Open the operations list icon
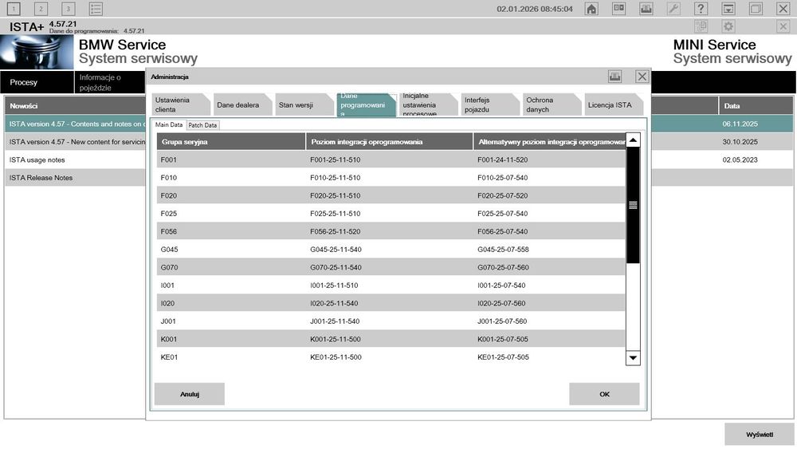 click(x=96, y=9)
